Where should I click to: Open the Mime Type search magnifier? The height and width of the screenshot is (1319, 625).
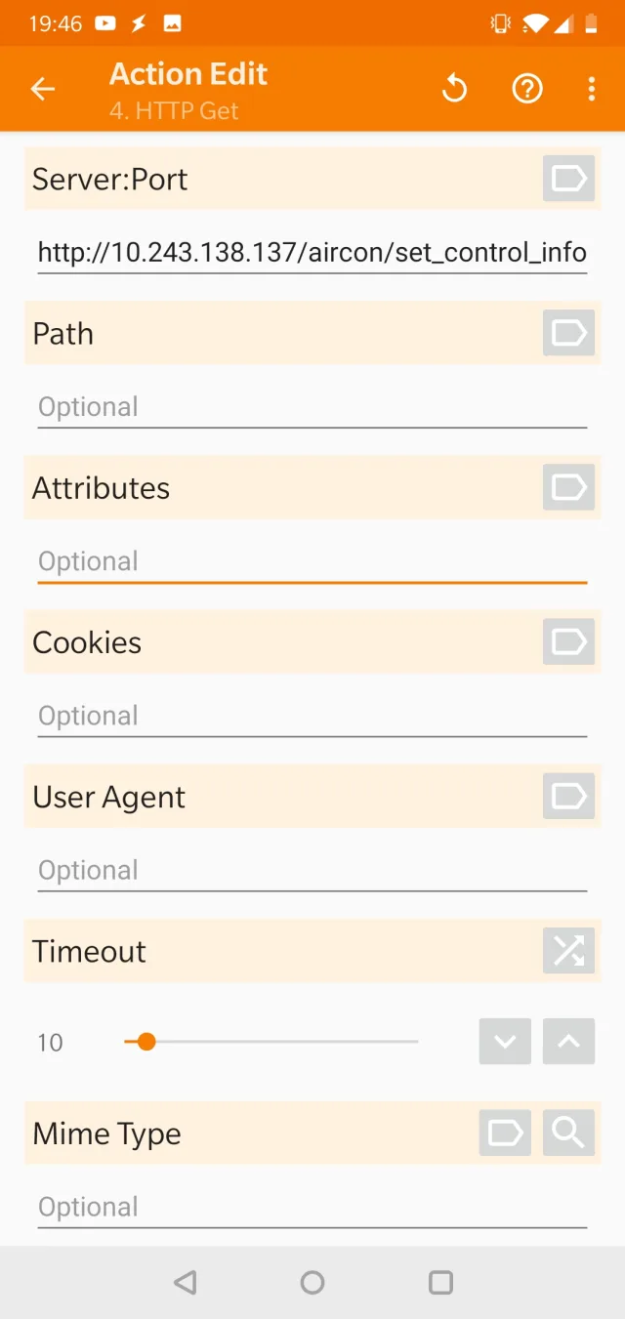tap(567, 1133)
